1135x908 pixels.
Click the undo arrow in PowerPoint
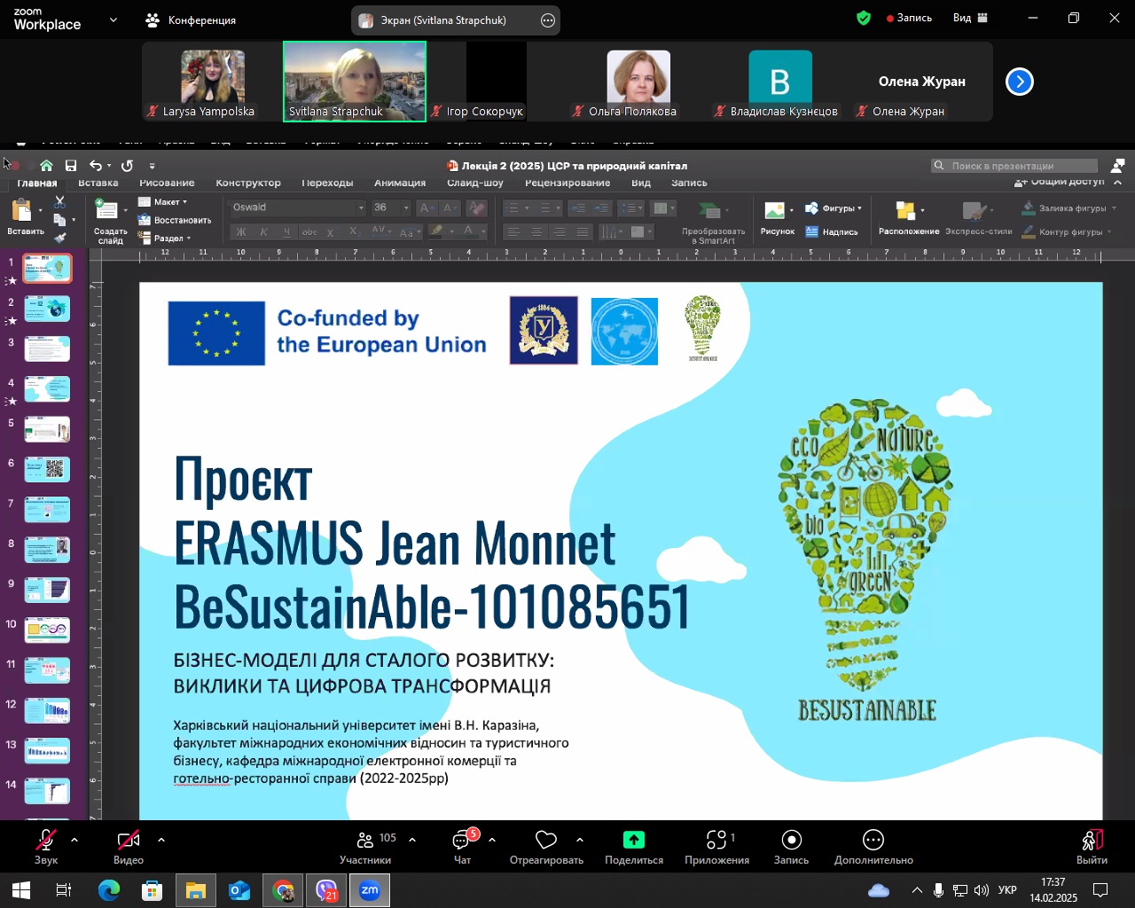(96, 165)
